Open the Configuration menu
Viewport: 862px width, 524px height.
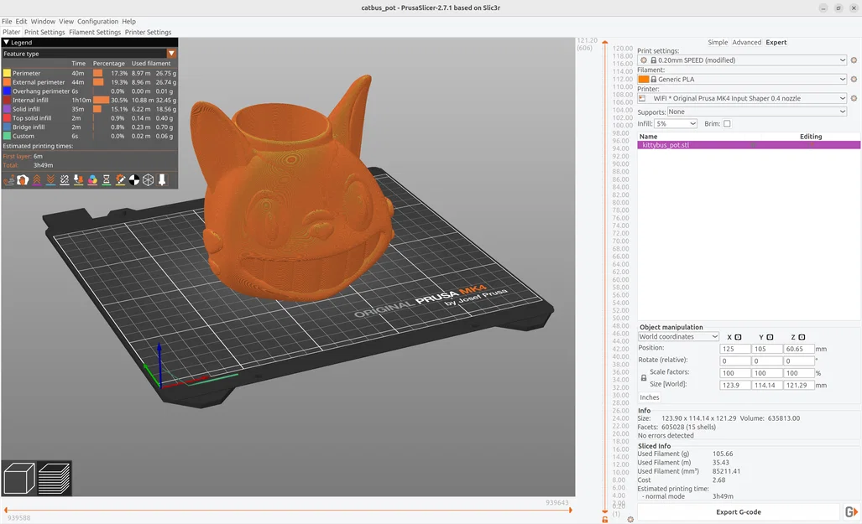click(97, 22)
